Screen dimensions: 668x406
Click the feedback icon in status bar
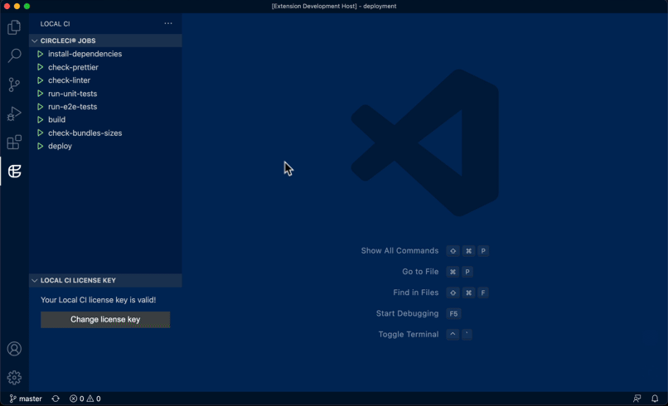click(x=637, y=399)
